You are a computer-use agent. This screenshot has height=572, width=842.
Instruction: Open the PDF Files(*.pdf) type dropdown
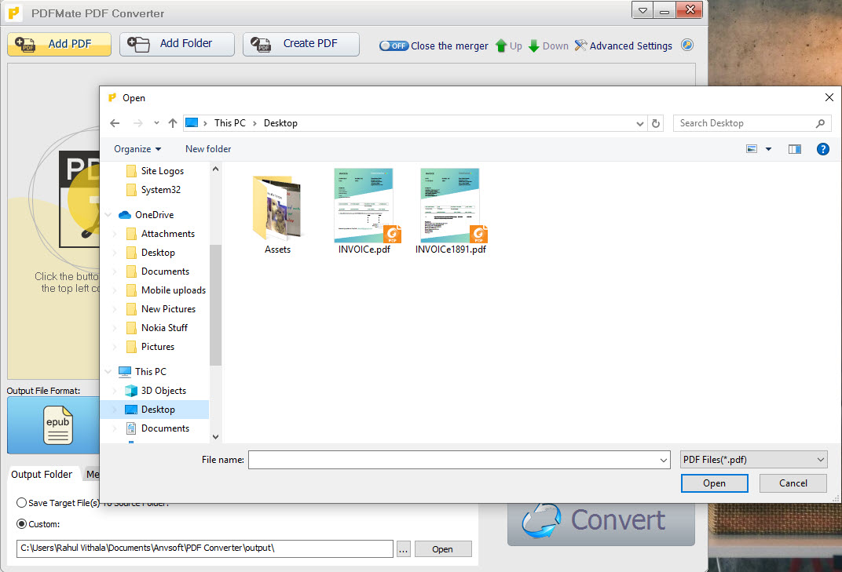coord(753,460)
